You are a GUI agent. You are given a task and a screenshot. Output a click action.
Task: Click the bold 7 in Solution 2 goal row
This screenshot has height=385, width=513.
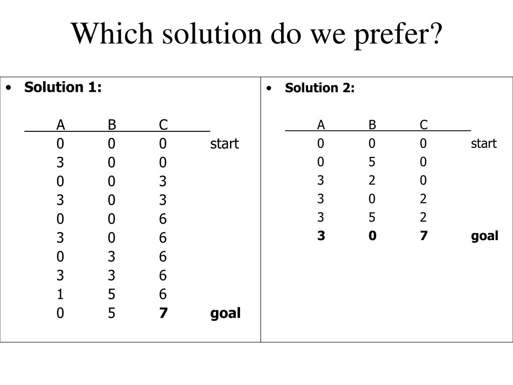coord(424,236)
